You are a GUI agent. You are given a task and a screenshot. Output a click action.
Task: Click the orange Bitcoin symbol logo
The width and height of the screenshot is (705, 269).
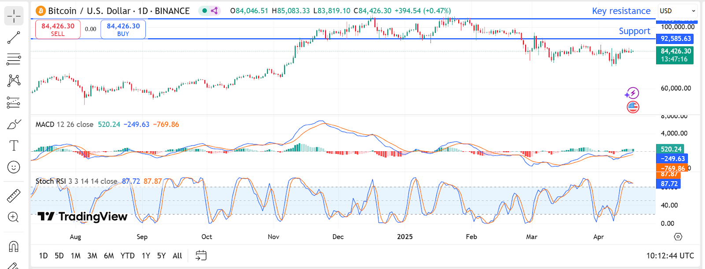[x=41, y=11]
